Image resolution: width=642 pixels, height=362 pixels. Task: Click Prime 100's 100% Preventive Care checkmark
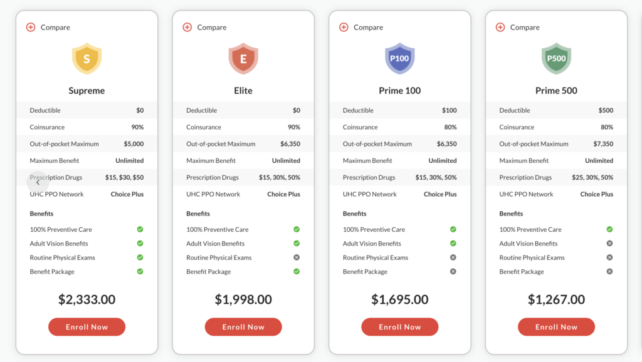tap(453, 229)
